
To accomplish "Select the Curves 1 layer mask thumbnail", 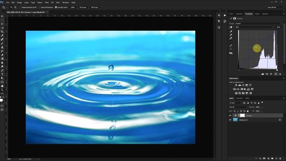I will [242, 115].
